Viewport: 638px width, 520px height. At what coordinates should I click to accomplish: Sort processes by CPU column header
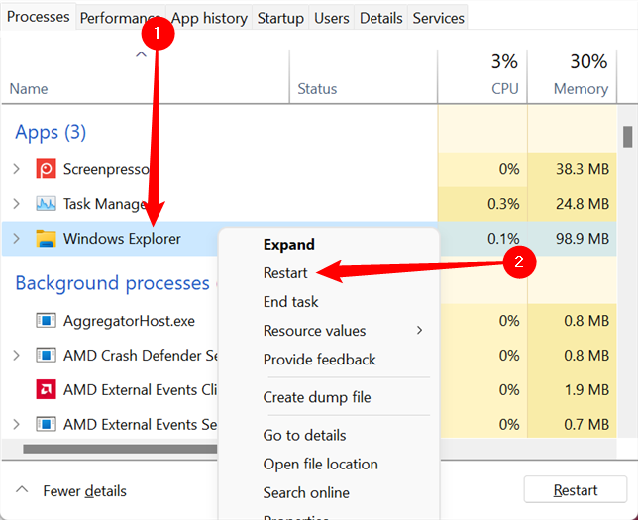pyautogui.click(x=503, y=88)
